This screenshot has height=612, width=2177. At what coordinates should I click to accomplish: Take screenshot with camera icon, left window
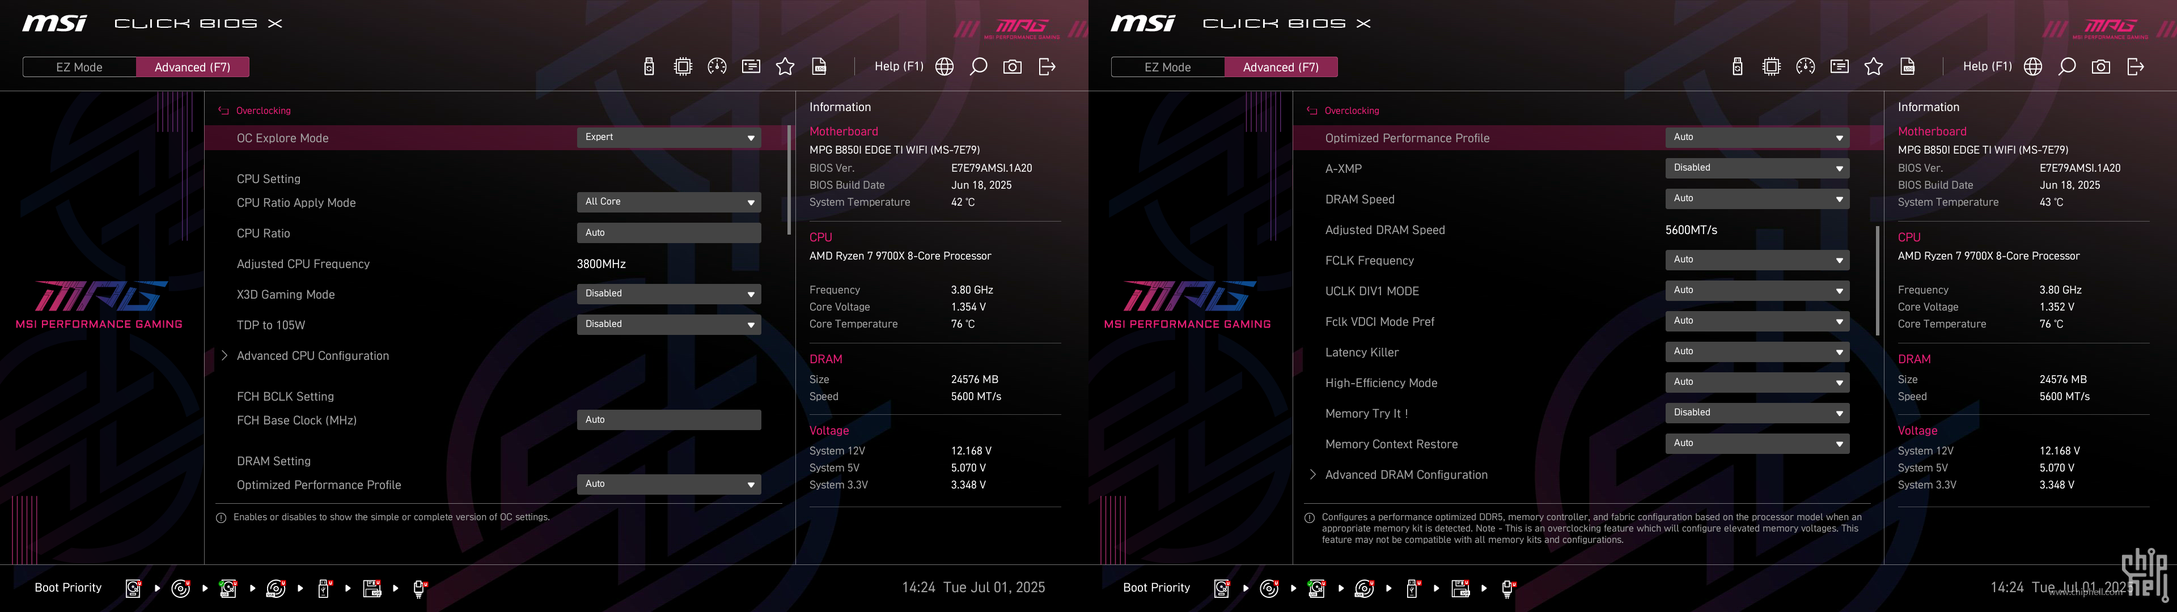tap(1013, 67)
